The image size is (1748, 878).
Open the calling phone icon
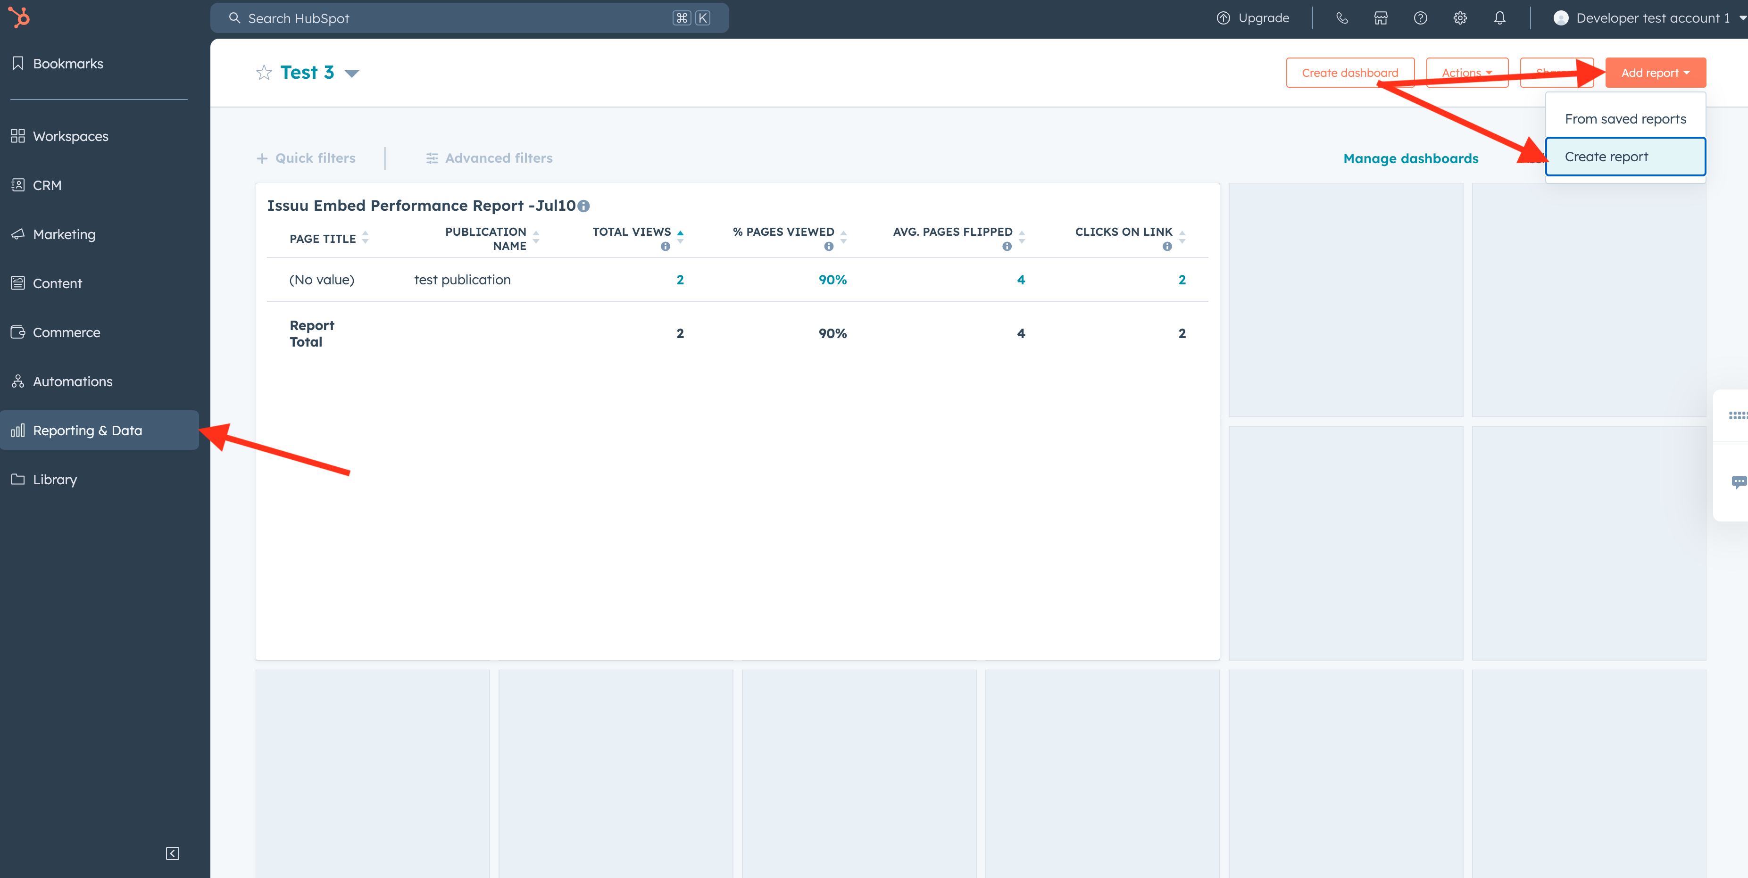[x=1341, y=18]
